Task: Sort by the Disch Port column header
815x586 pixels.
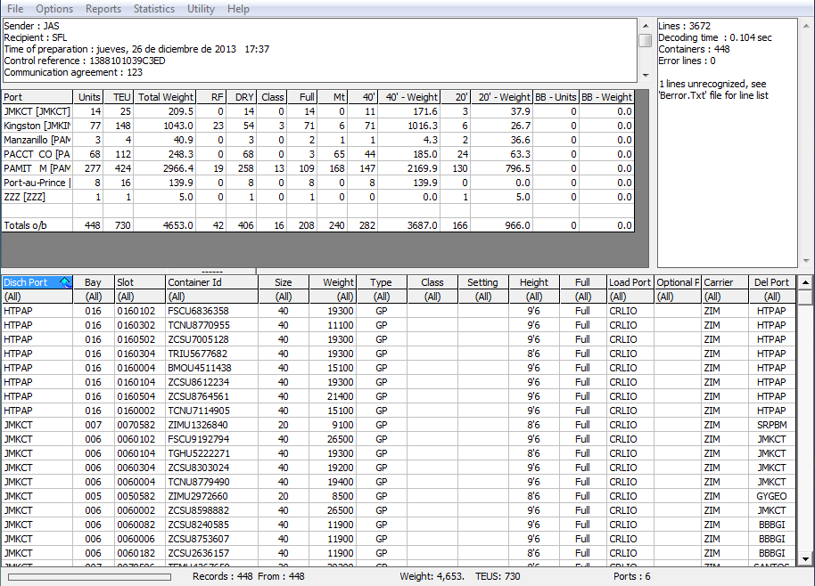Action: (x=37, y=282)
